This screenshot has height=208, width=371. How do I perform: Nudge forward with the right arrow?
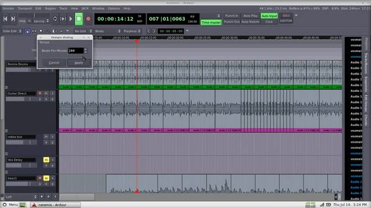154,31
